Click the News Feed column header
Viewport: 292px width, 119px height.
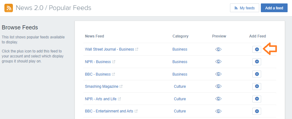(94, 36)
